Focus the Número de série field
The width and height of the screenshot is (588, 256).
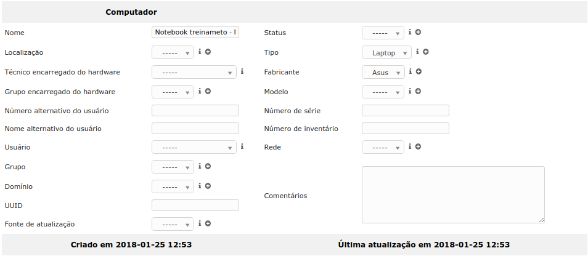405,111
